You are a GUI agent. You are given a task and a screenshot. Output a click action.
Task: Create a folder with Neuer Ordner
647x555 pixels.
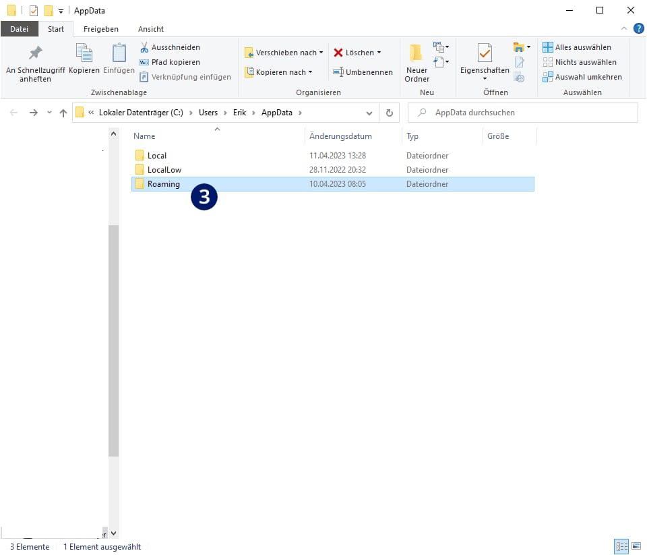point(417,63)
